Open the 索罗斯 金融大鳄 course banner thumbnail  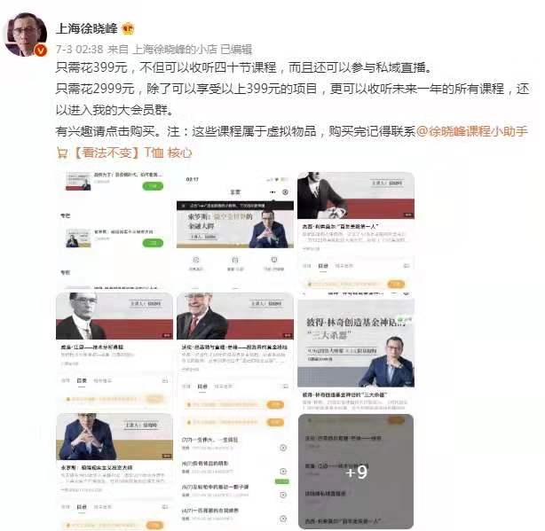235,230
